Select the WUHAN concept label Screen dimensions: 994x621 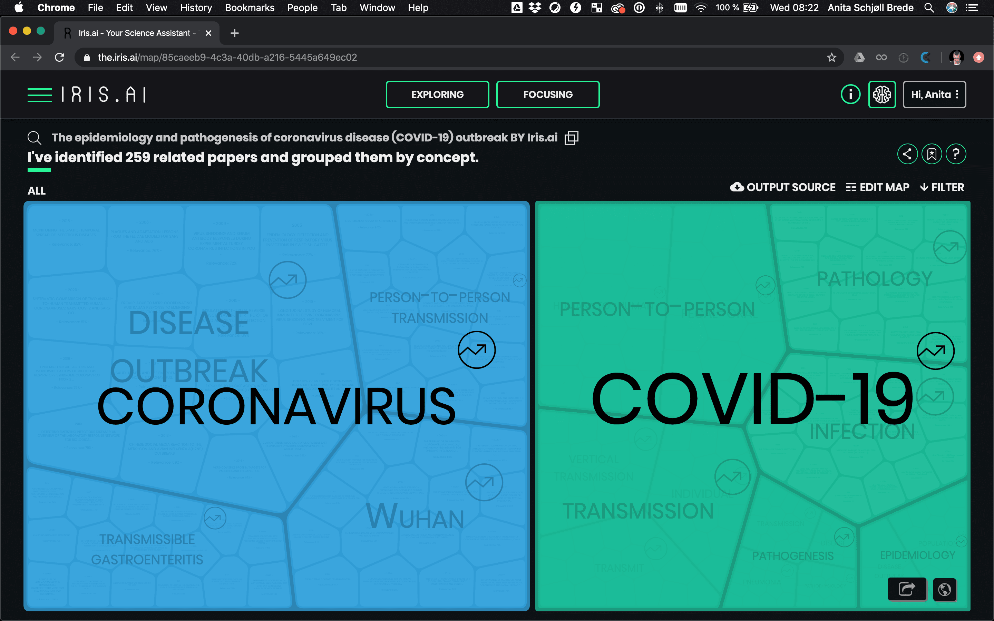coord(415,516)
